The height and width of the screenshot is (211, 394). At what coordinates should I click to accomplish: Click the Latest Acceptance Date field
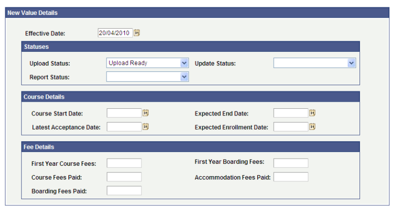(x=124, y=127)
